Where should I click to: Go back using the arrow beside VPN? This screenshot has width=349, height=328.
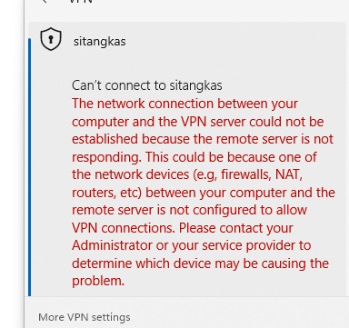[x=45, y=2]
